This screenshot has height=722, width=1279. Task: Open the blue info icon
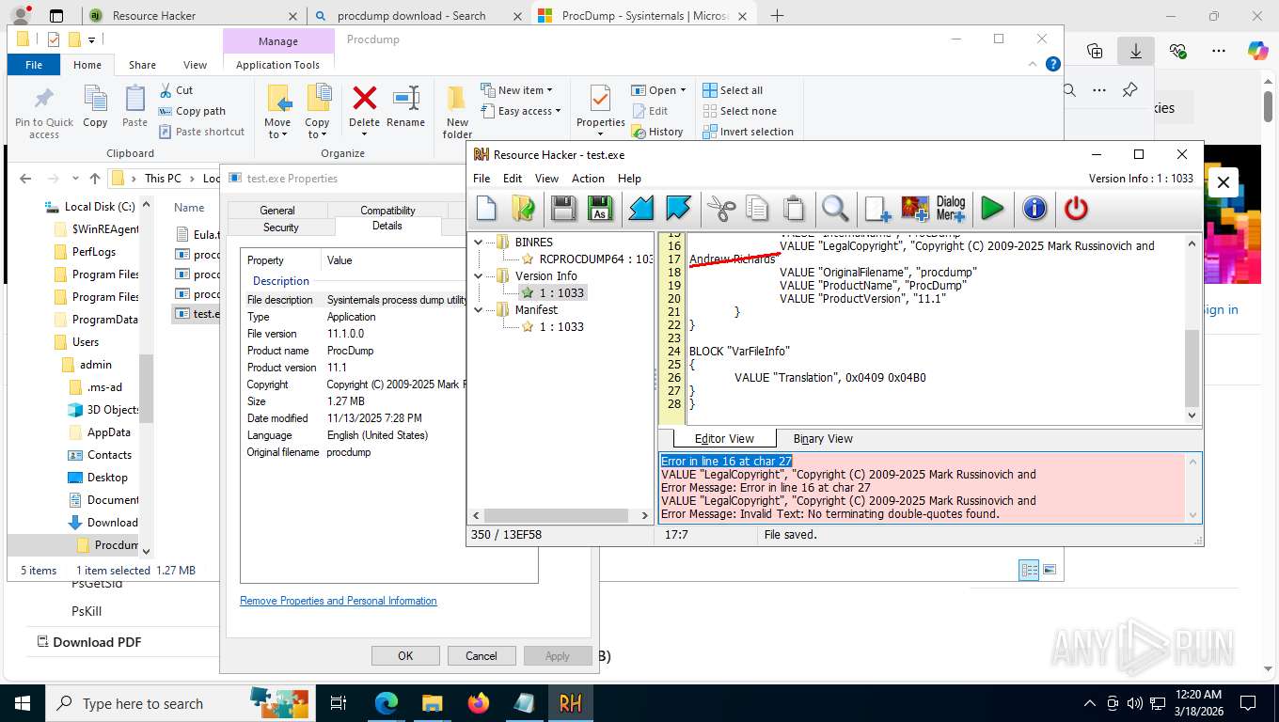(1034, 208)
